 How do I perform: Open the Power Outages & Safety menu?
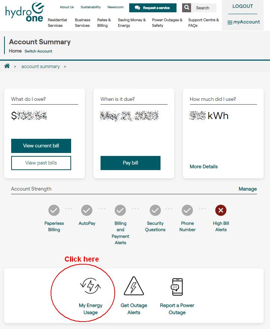(167, 23)
